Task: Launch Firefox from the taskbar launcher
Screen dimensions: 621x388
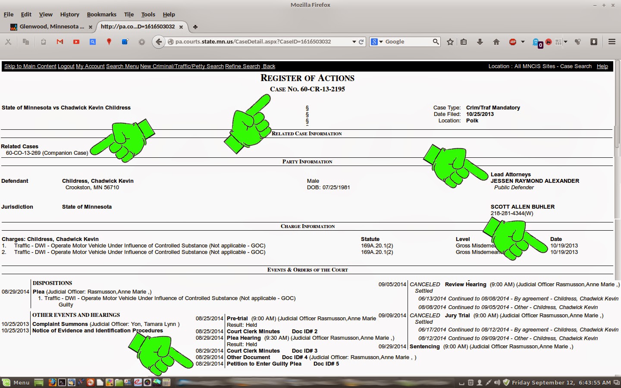Action: tap(52, 382)
